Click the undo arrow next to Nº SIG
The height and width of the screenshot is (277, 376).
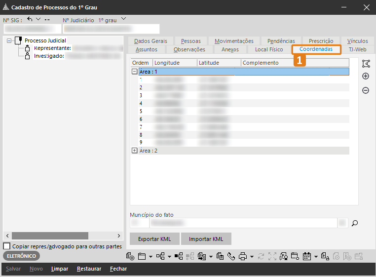tap(30, 19)
